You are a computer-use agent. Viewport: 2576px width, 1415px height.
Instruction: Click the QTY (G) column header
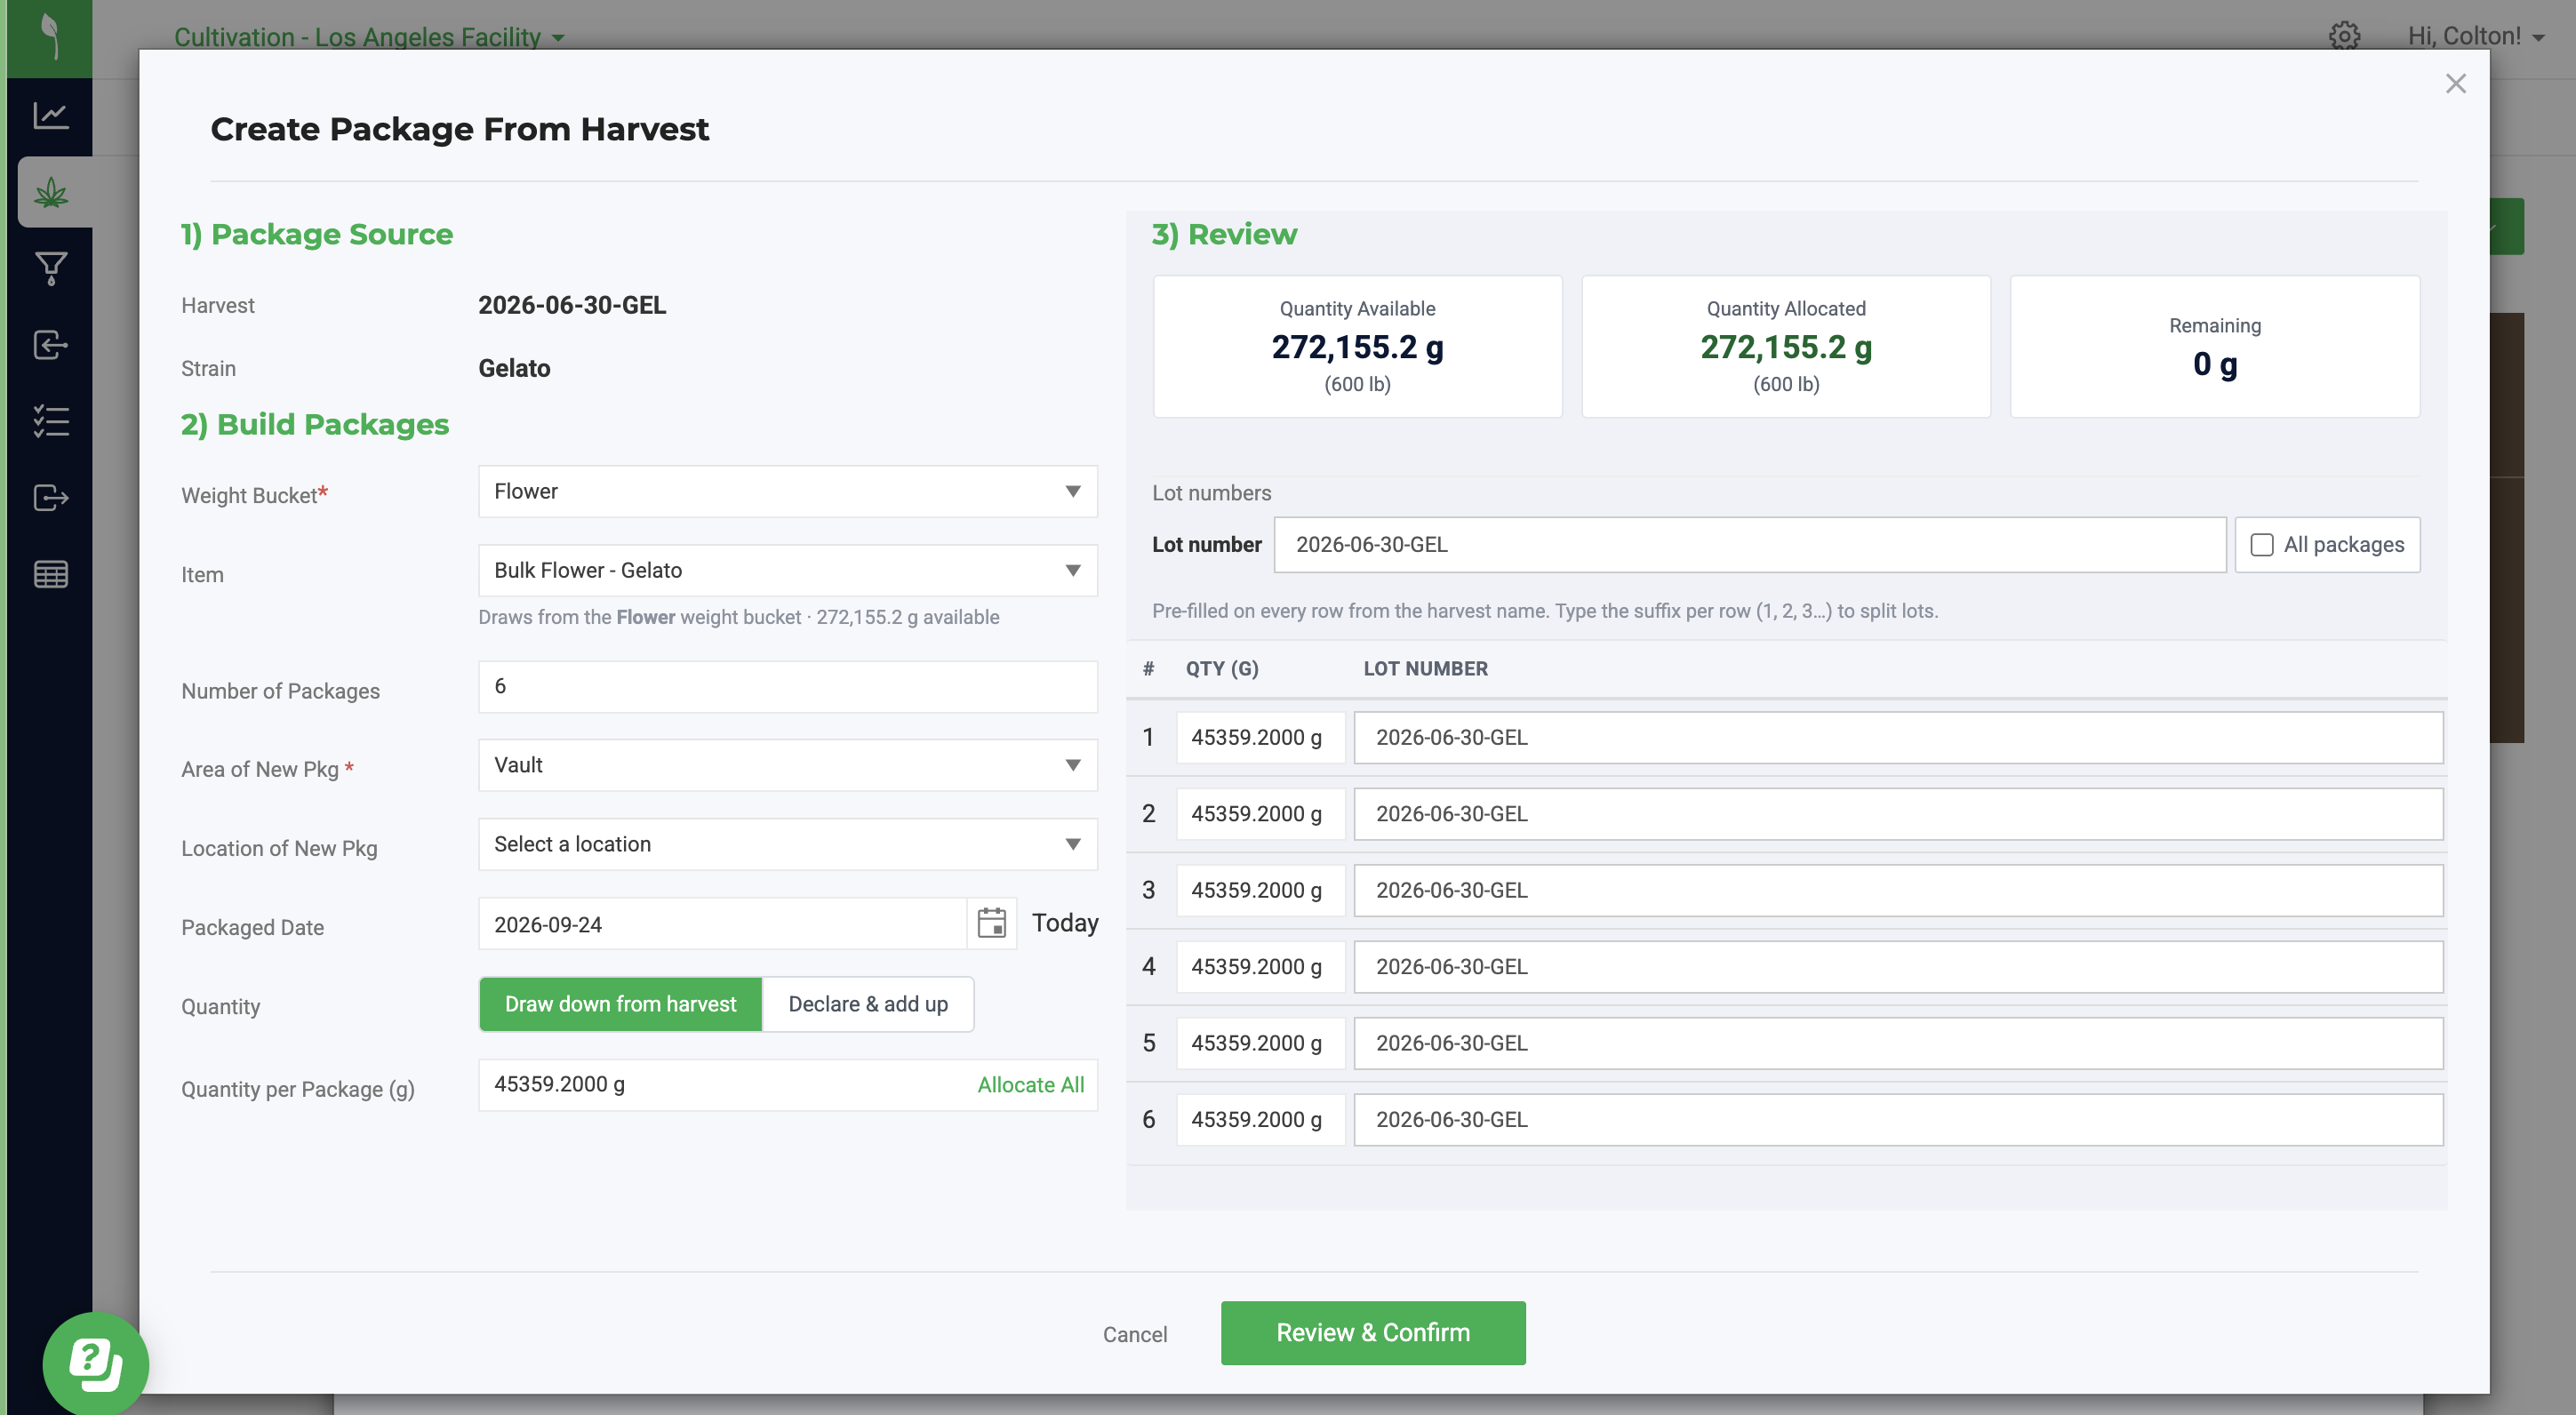point(1222,669)
